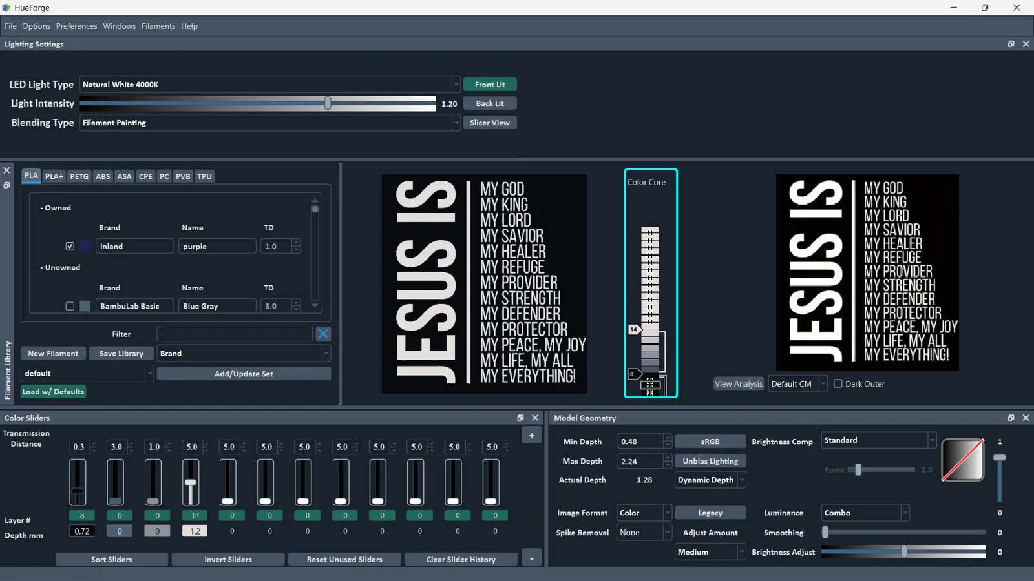Click the Light Intensity slider handle
The image size is (1034, 581).
[x=328, y=103]
